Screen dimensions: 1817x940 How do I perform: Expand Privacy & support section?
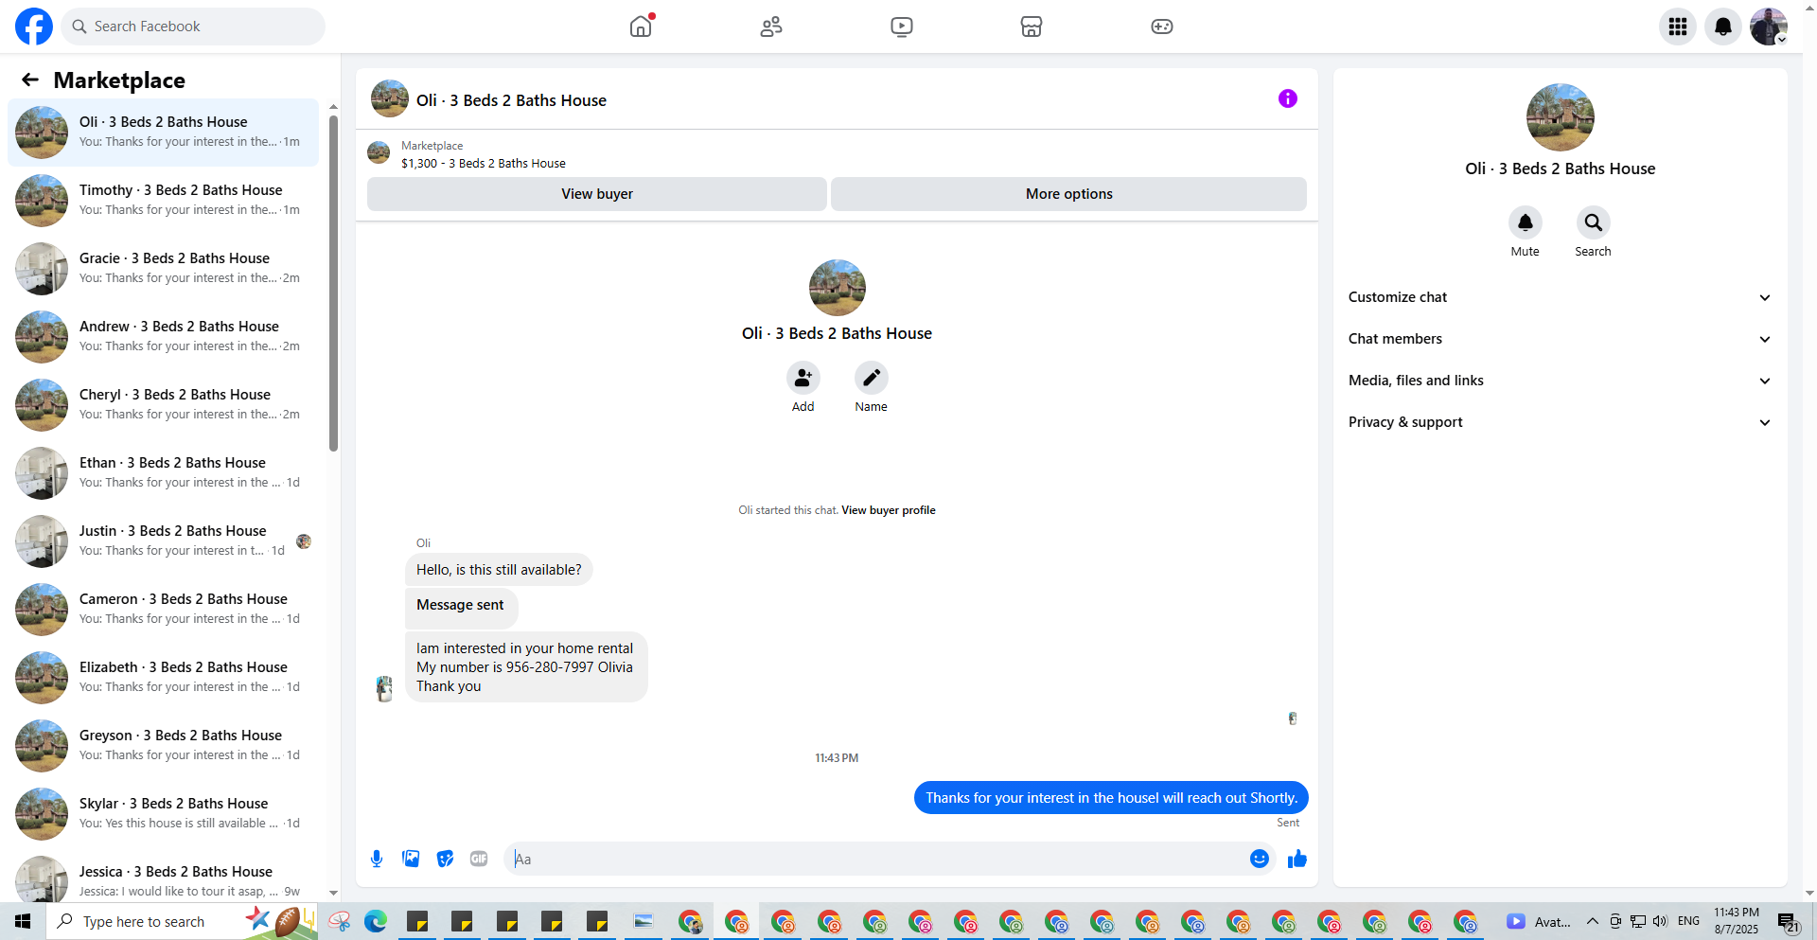(1561, 422)
